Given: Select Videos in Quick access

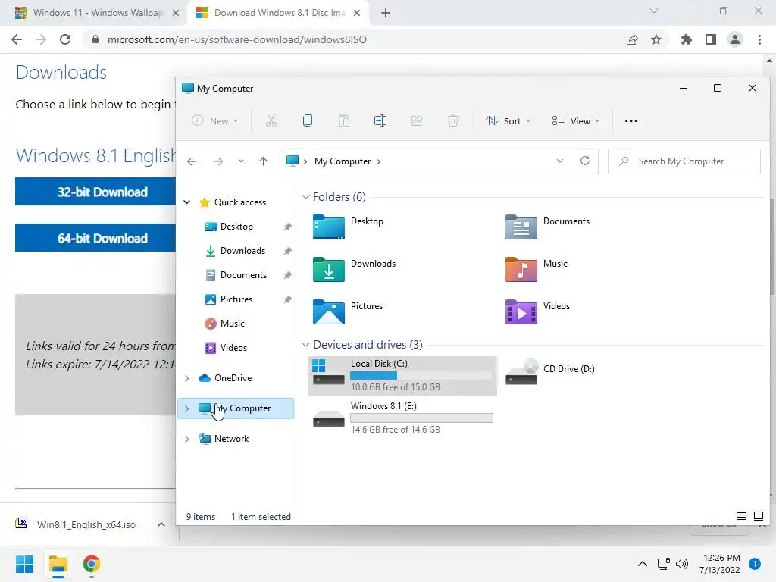Looking at the screenshot, I should pos(233,347).
